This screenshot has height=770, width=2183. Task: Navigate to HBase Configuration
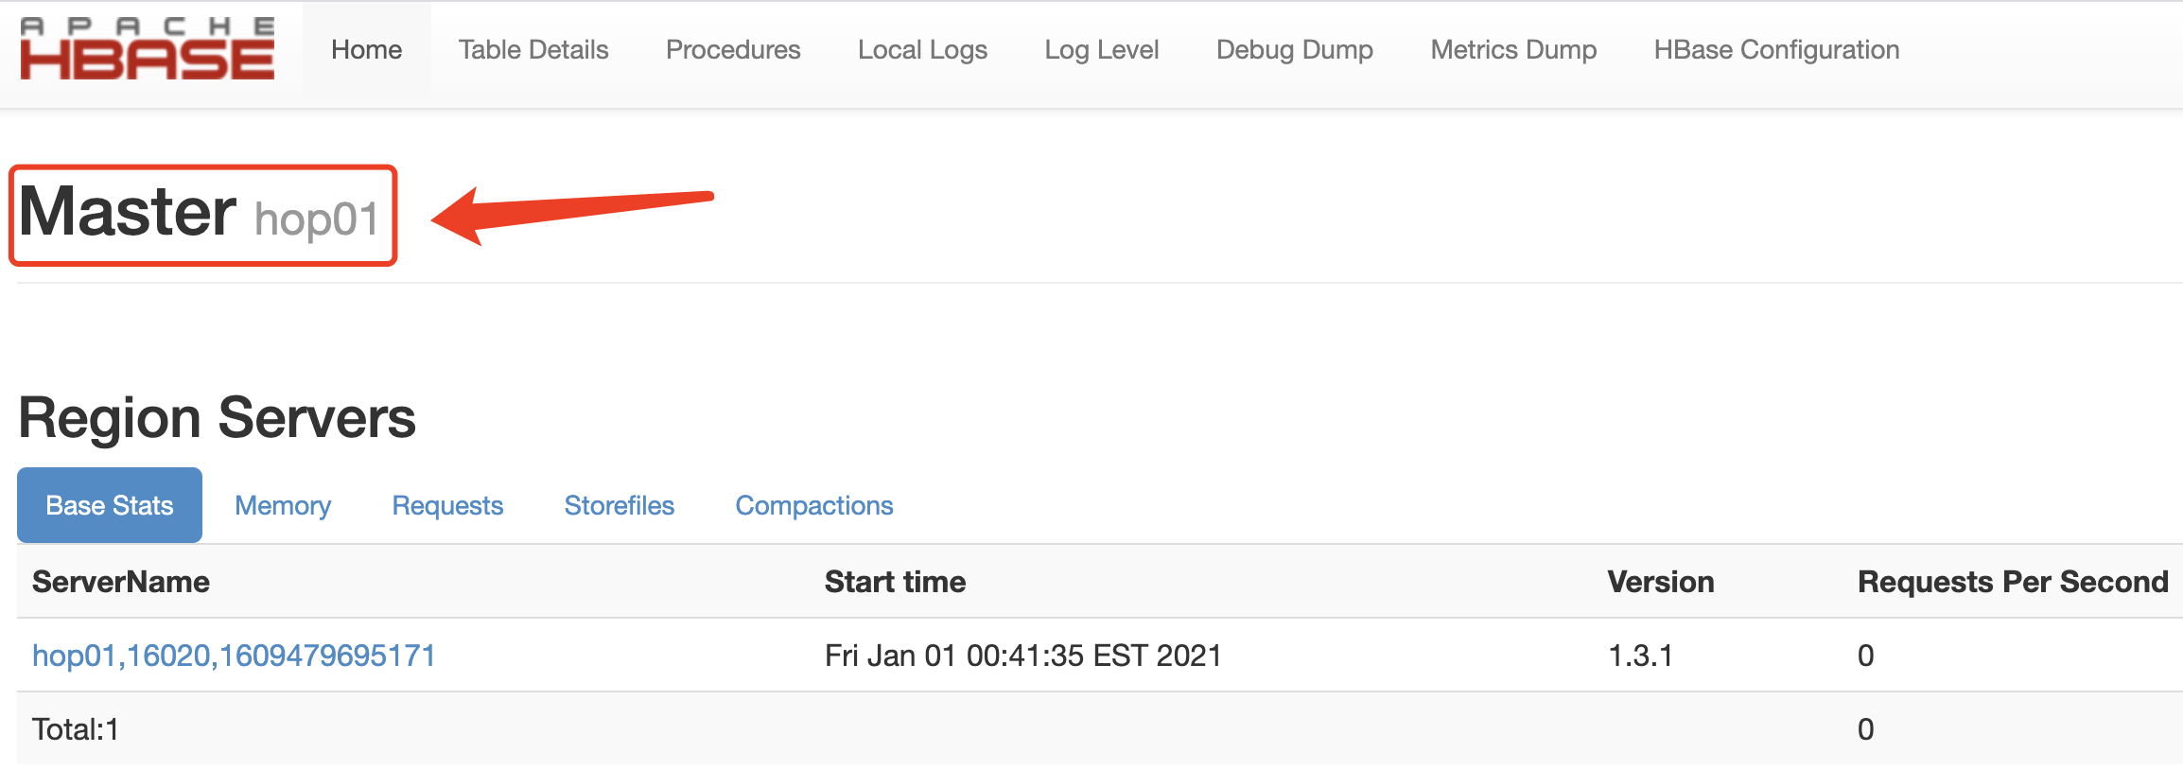click(1776, 50)
